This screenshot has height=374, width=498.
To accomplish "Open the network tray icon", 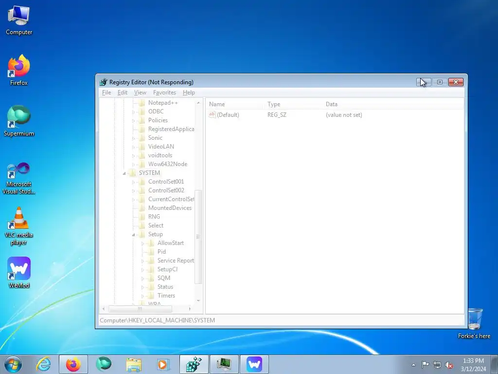I will (x=437, y=365).
